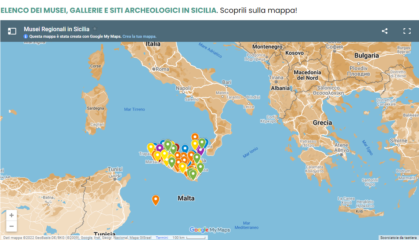Open 'Crea la tua mappa' link
Viewport: 419px width, 240px height.
[140, 36]
